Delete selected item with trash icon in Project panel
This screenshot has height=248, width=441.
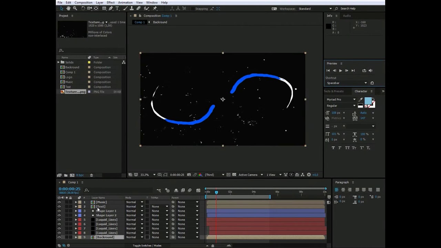(x=91, y=175)
